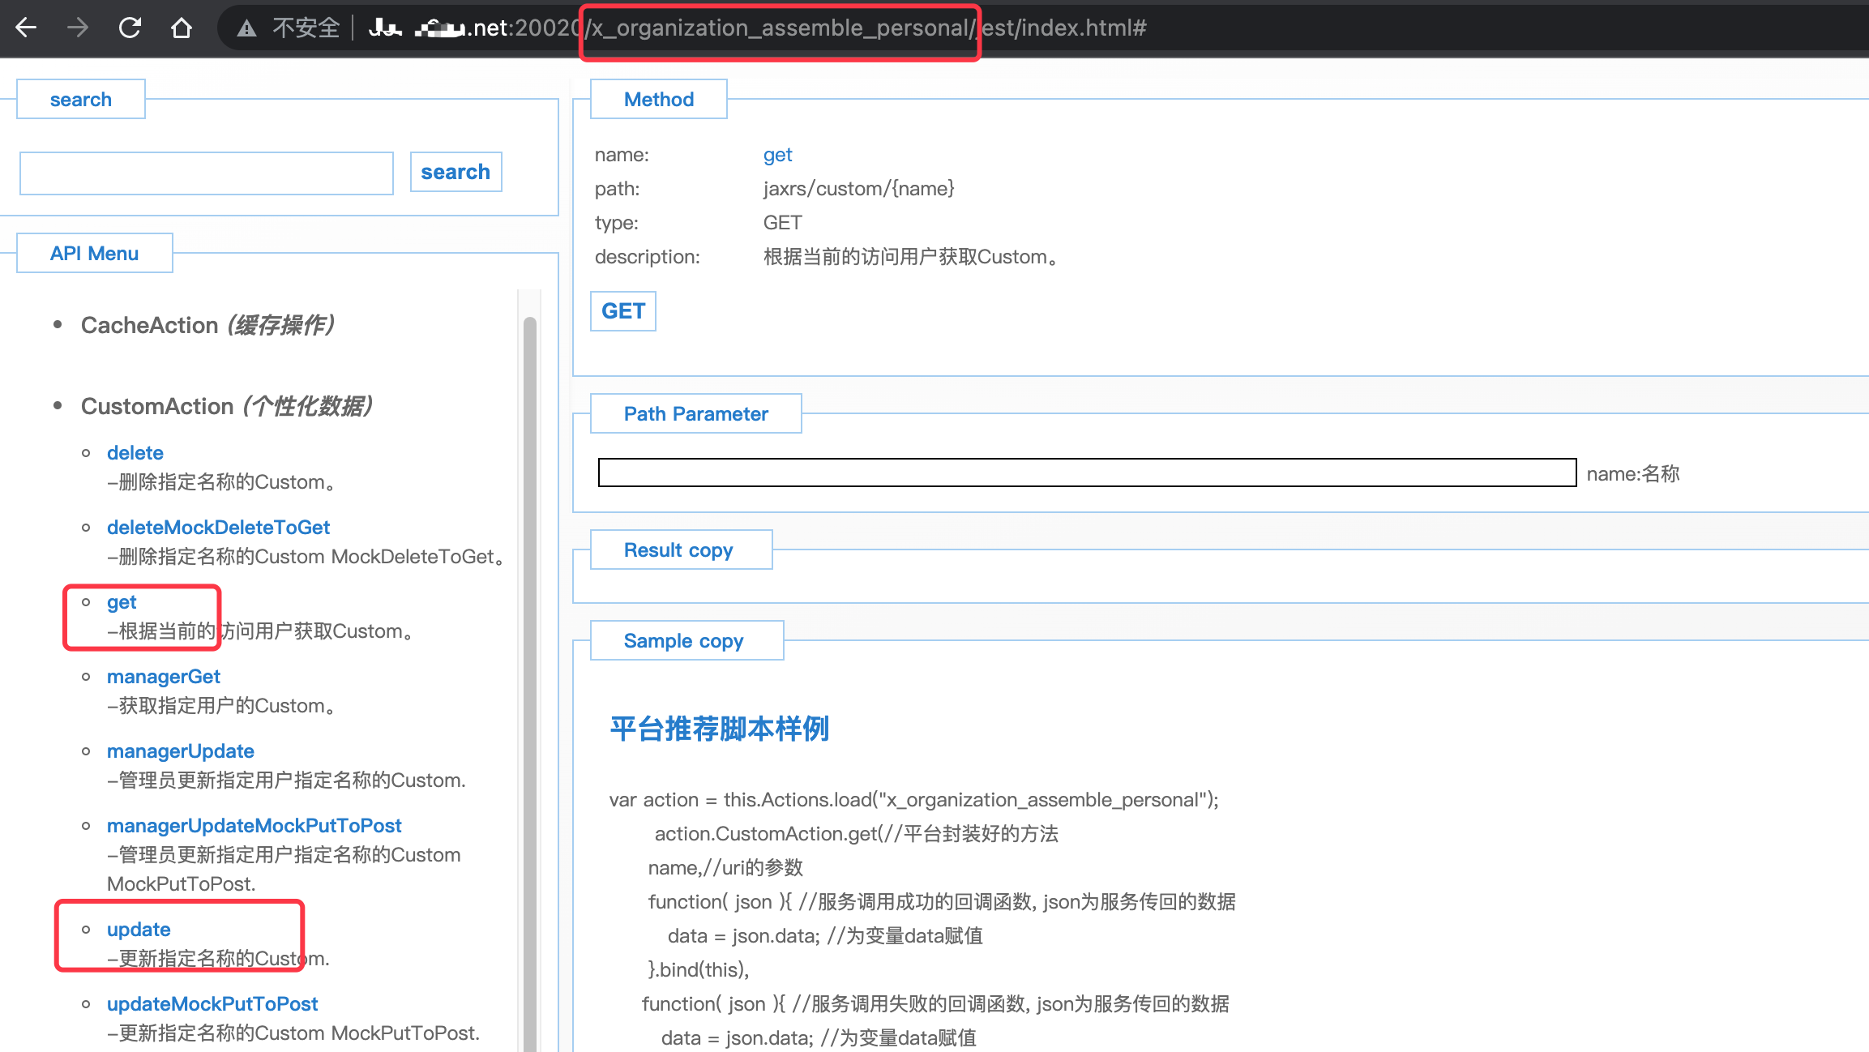
Task: Open deleteMockDeleteToGet API link
Action: [218, 528]
